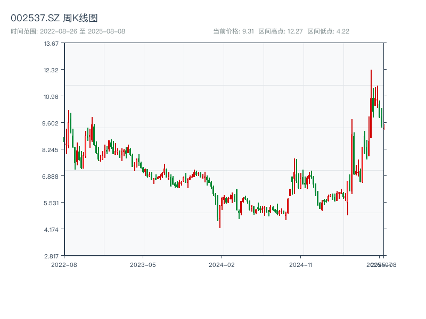Select the 8.245 y-axis price label
Screen dimensions: 426x319
click(x=52, y=150)
